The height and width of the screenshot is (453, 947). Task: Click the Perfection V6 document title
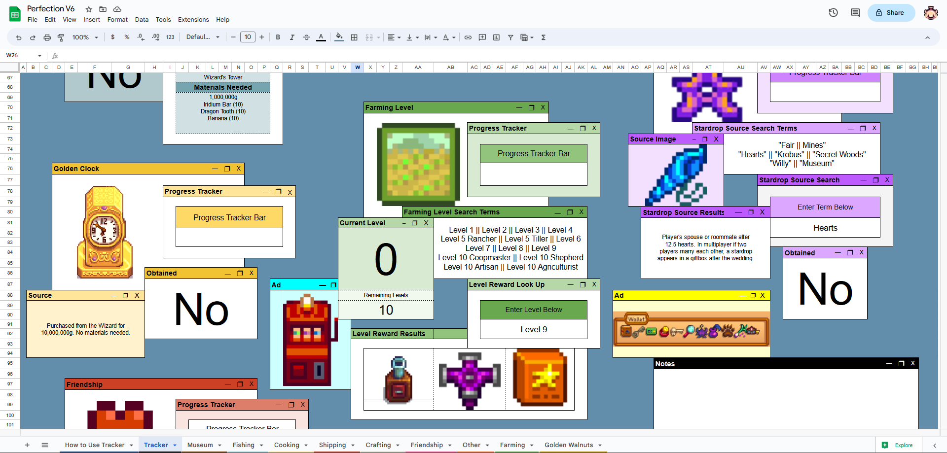click(x=51, y=9)
